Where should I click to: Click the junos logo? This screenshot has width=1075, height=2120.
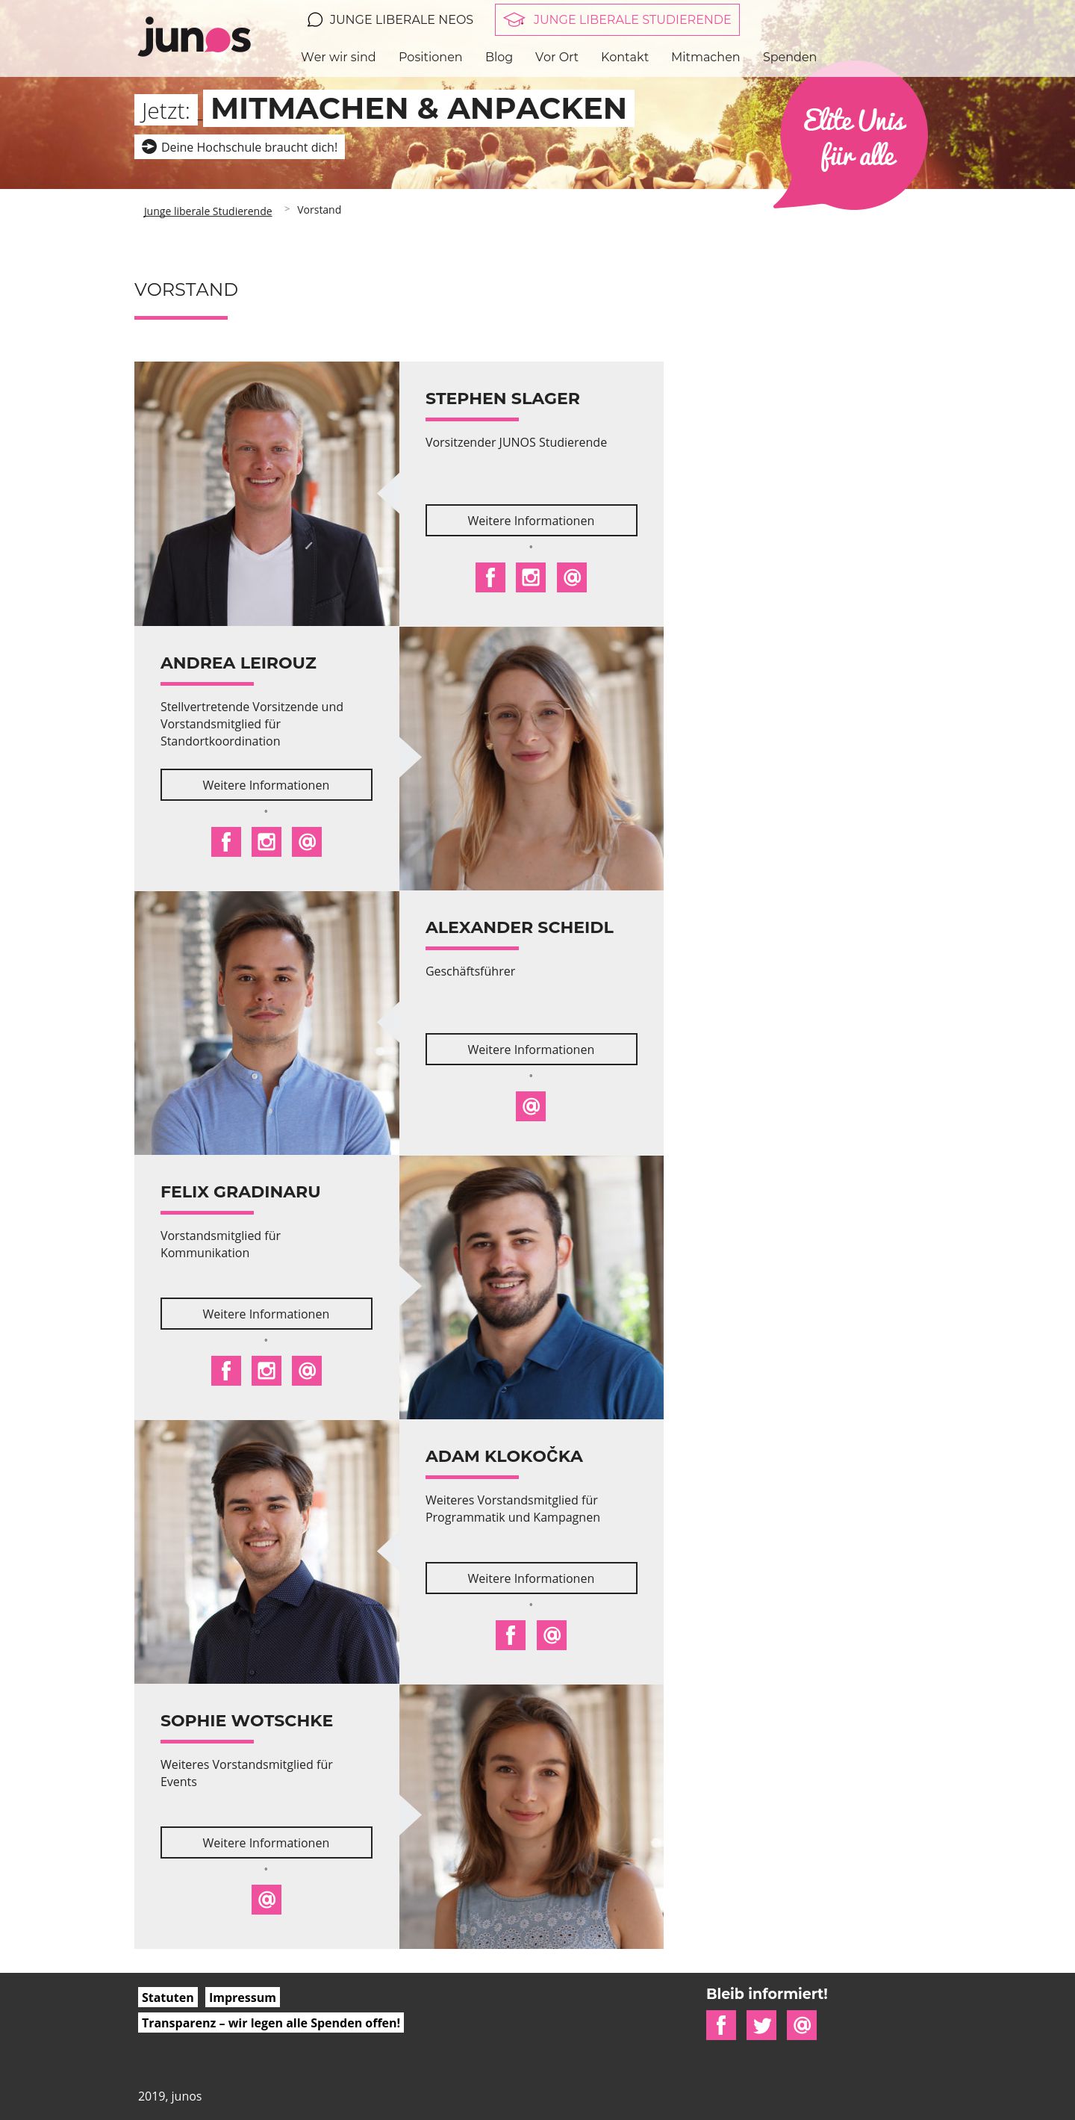194,37
